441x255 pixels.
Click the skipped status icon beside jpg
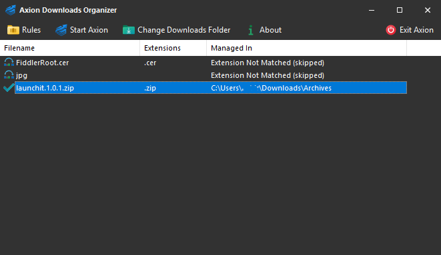(x=9, y=75)
